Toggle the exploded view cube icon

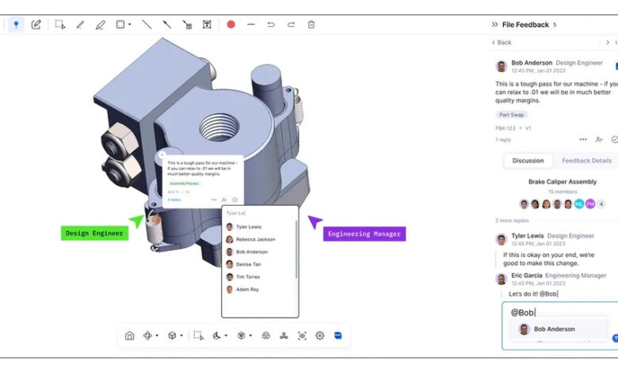266,336
